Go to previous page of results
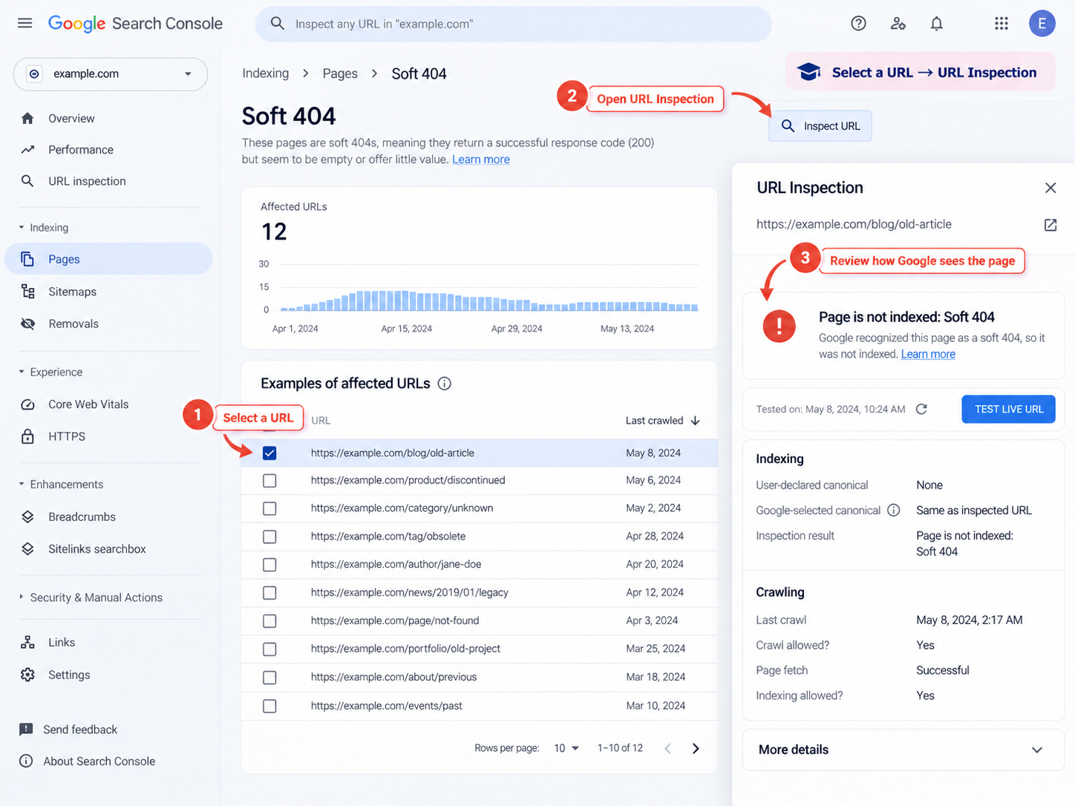Screen dimensions: 1075x806 pos(667,748)
